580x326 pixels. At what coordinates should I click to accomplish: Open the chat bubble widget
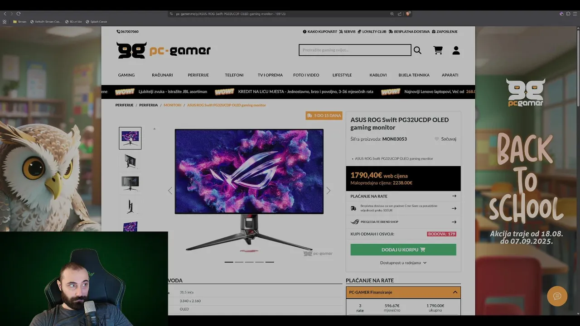(557, 296)
